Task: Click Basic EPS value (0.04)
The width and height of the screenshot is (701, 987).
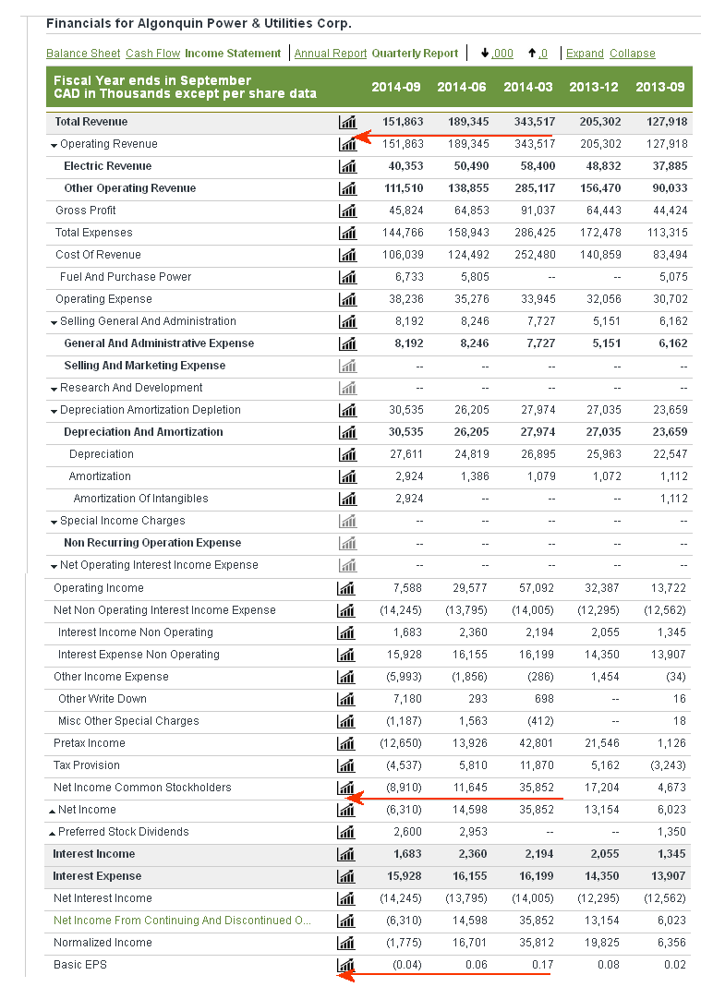Action: pos(407,965)
